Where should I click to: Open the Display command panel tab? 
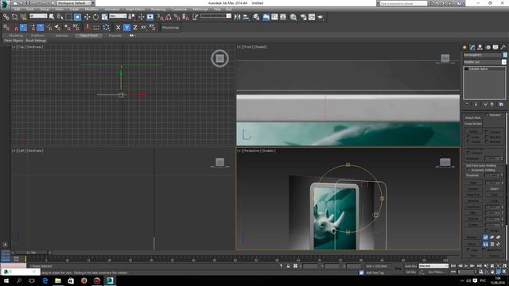click(495, 48)
